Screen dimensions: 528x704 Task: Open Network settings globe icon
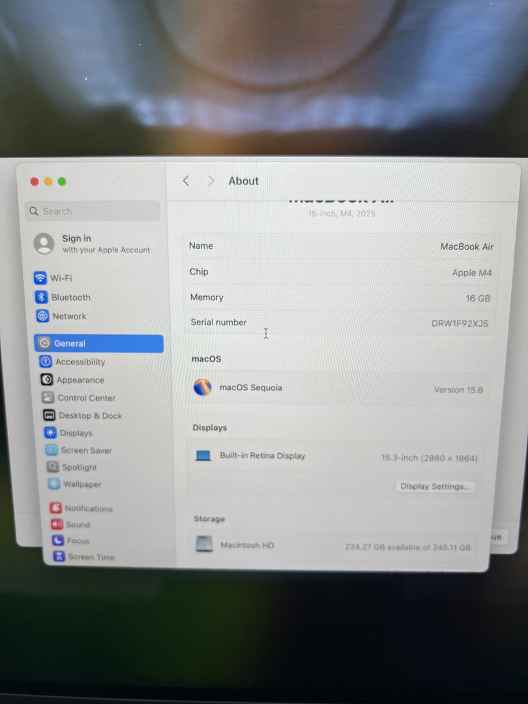(x=42, y=316)
